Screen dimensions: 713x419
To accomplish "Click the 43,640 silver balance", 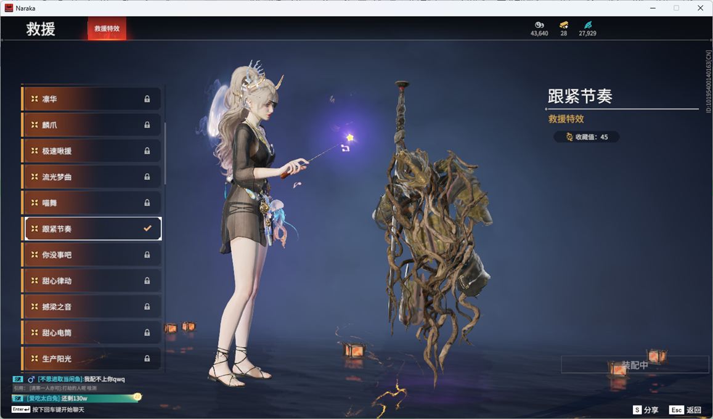I will click(x=539, y=33).
